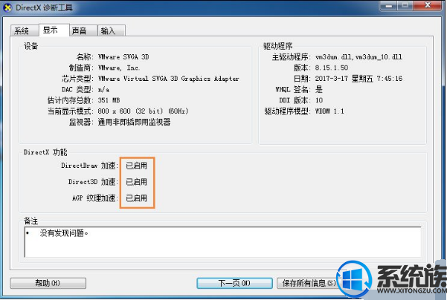Click 保存所有信息(S) button
The image size is (447, 300).
(x=309, y=283)
